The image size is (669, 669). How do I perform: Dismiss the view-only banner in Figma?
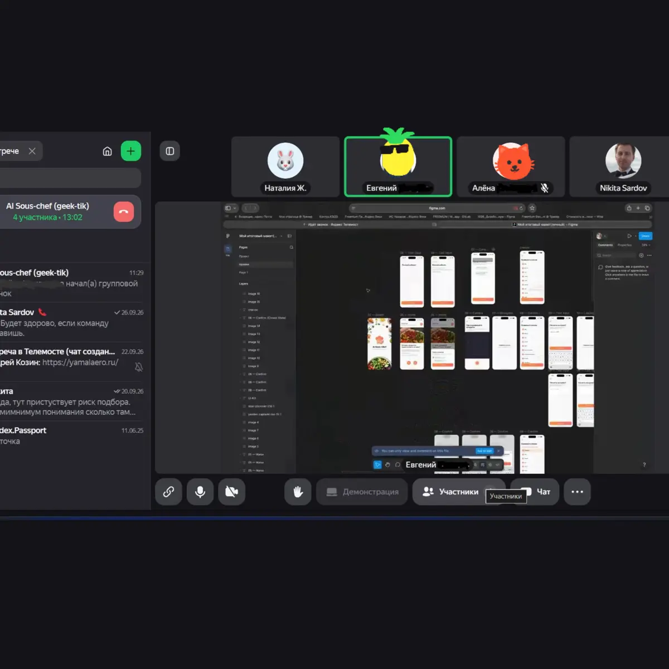pyautogui.click(x=498, y=450)
